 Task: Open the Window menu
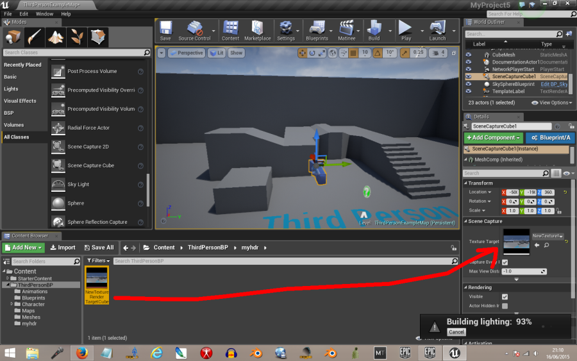click(44, 14)
